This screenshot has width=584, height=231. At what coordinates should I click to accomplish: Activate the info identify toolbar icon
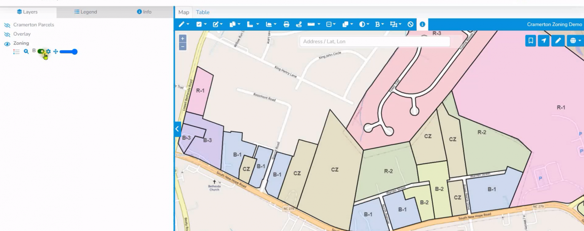(422, 24)
